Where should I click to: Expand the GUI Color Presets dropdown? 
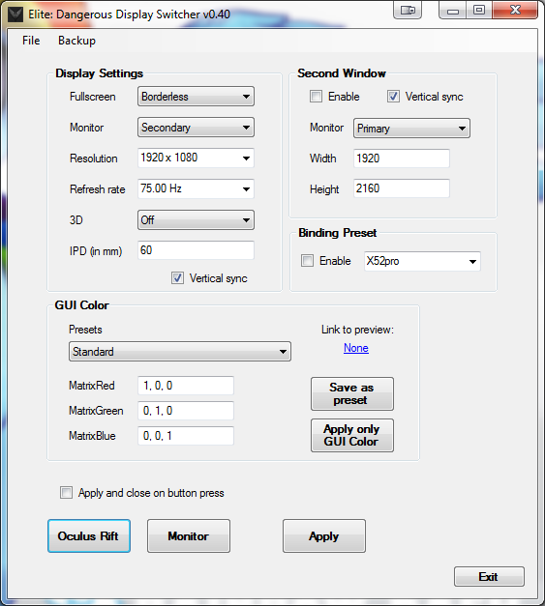click(x=180, y=351)
